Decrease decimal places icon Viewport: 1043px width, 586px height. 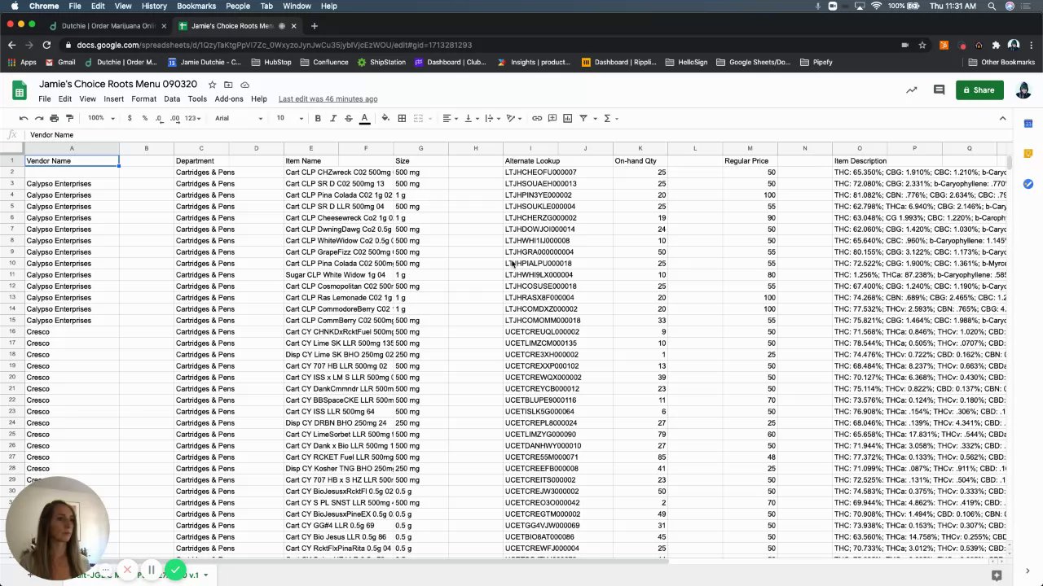click(160, 118)
